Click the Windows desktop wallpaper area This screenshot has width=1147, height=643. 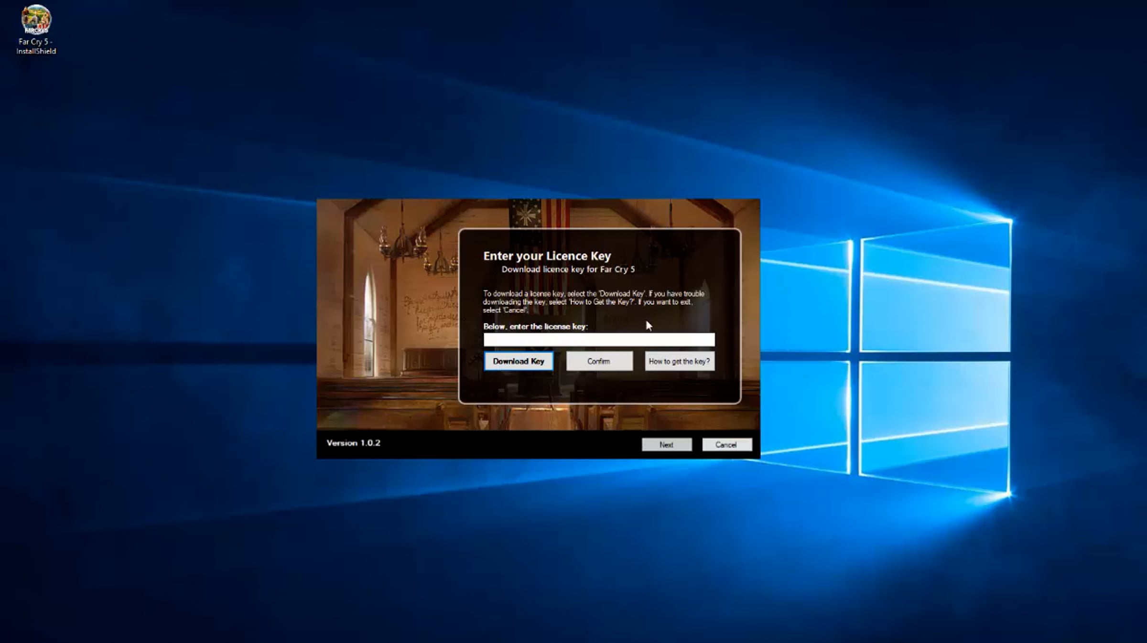tap(191, 525)
